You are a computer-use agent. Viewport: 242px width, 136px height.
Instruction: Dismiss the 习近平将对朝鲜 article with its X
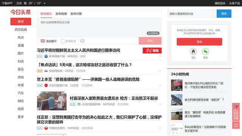tap(160, 56)
